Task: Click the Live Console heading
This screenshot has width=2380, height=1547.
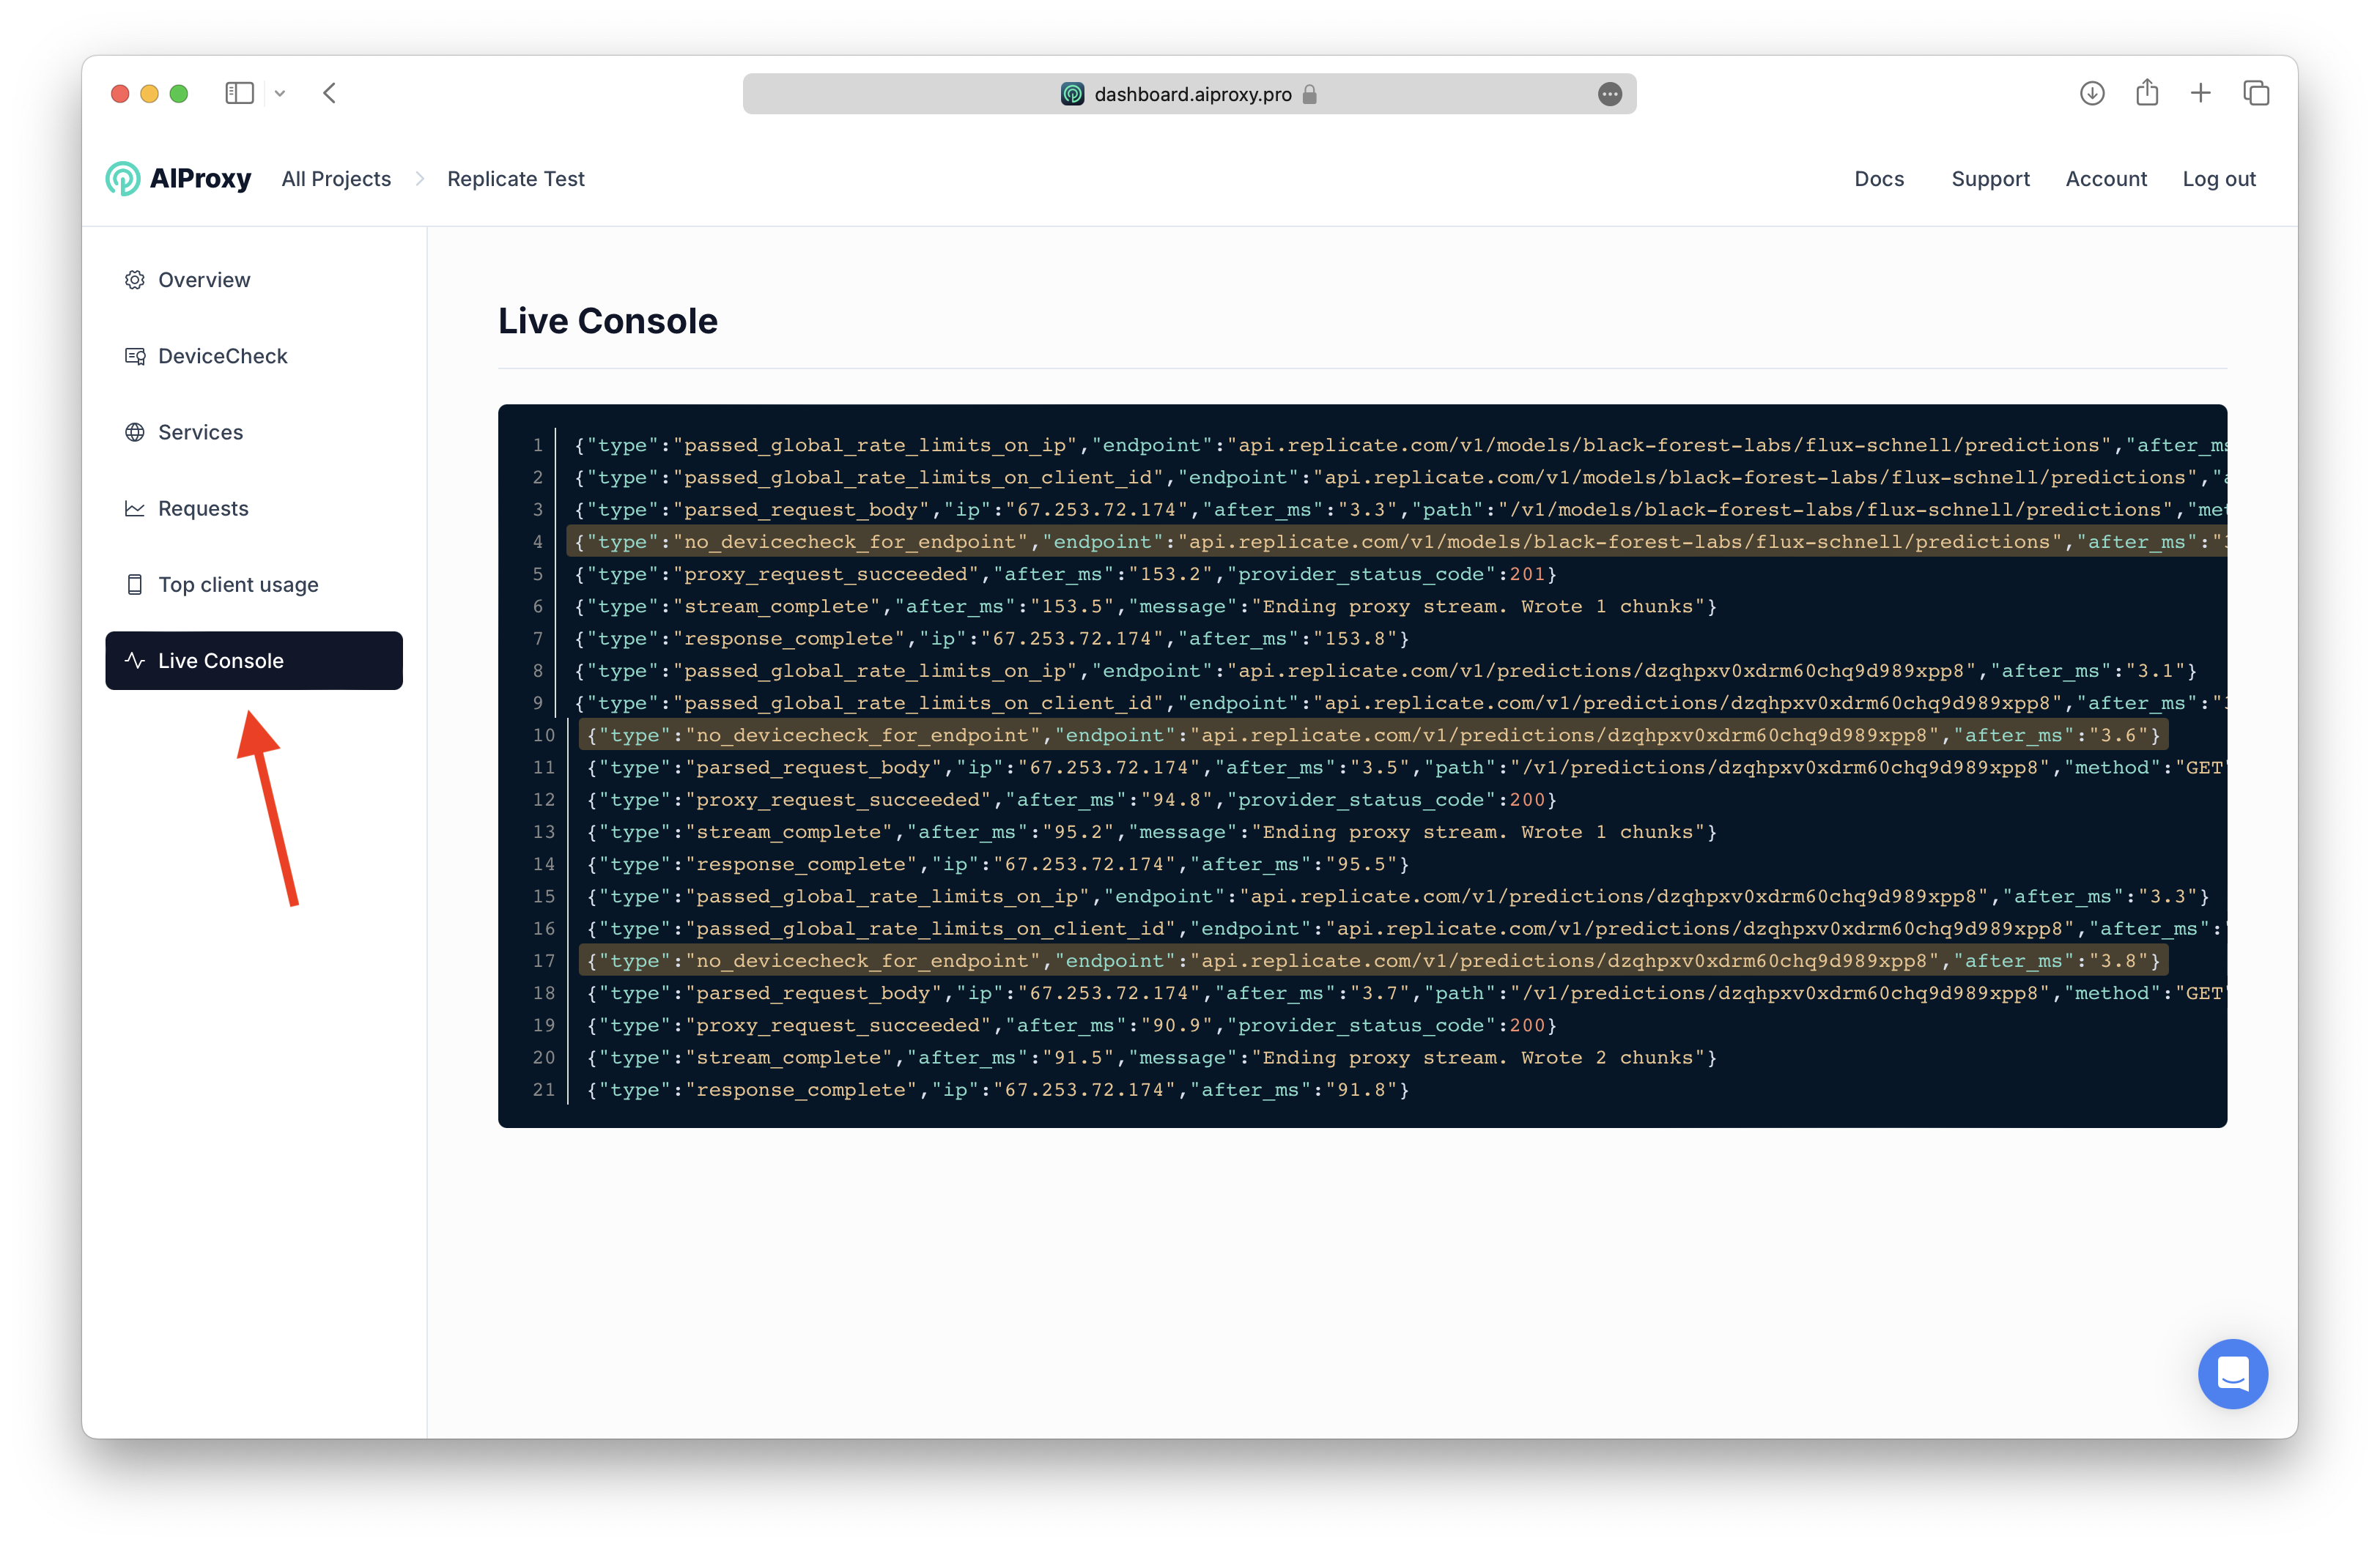Action: click(608, 321)
